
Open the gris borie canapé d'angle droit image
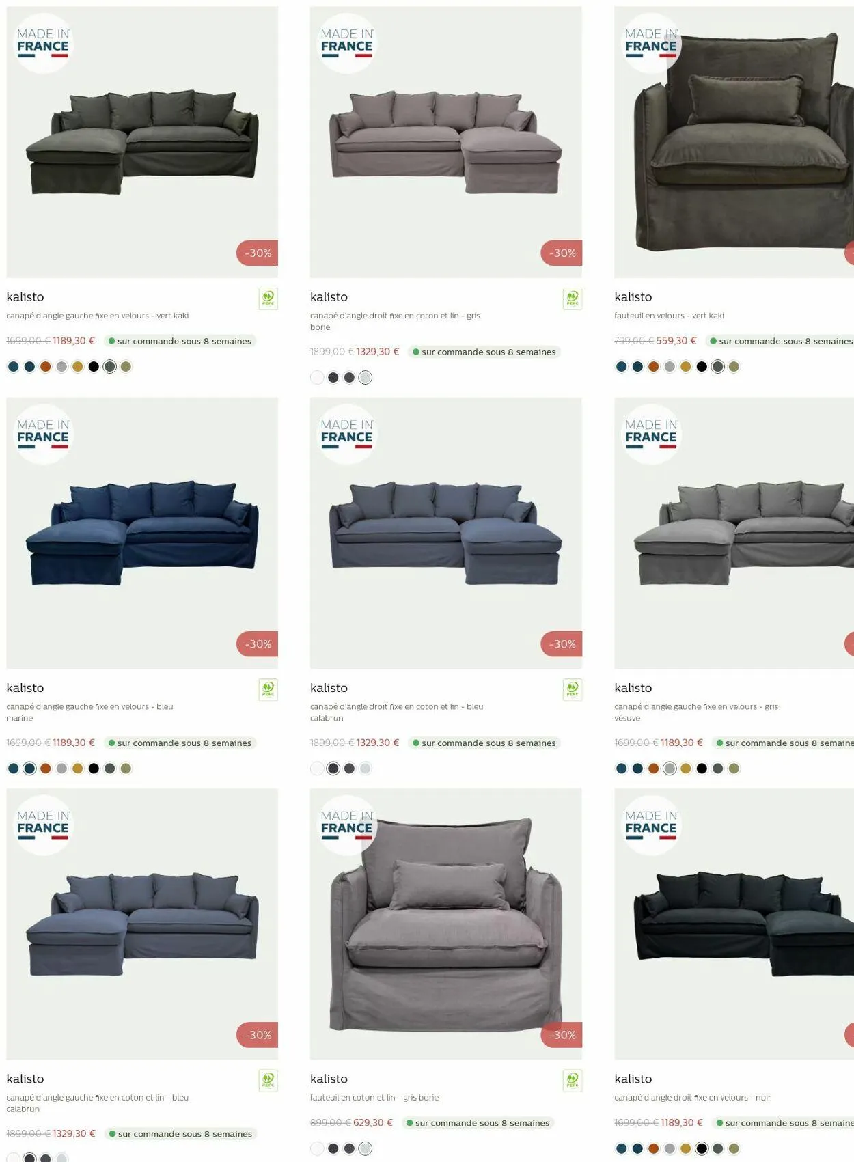[x=446, y=142]
